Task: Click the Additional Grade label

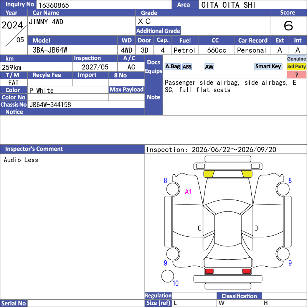Action: 158,31
